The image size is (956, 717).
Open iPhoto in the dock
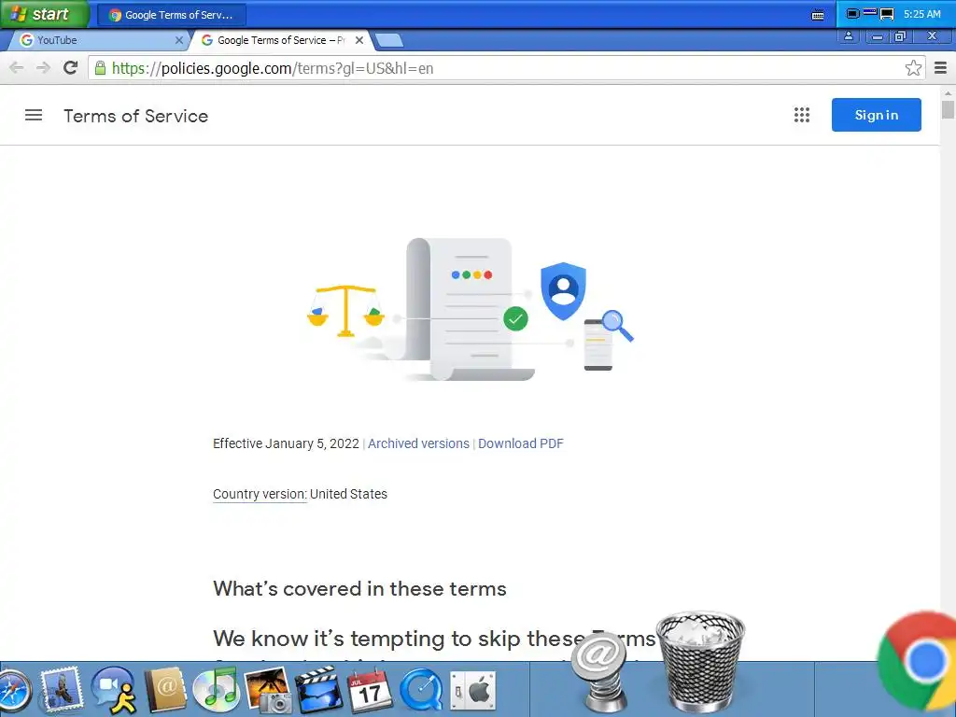click(x=268, y=690)
